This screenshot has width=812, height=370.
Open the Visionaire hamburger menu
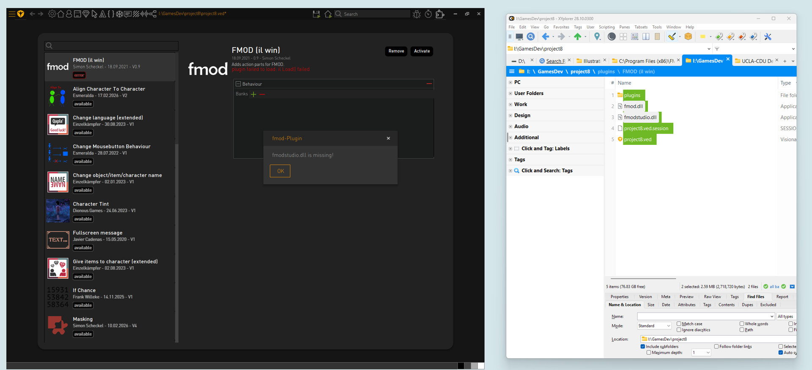pyautogui.click(x=12, y=14)
